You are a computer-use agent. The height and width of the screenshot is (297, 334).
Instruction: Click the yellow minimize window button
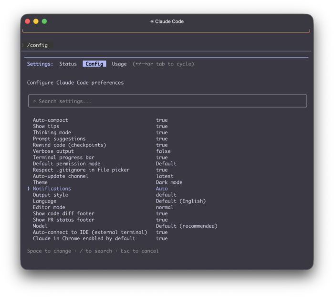click(36, 21)
